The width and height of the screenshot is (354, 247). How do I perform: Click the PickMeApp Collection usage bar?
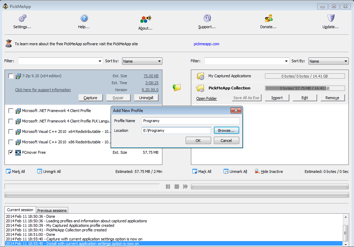tap(305, 88)
